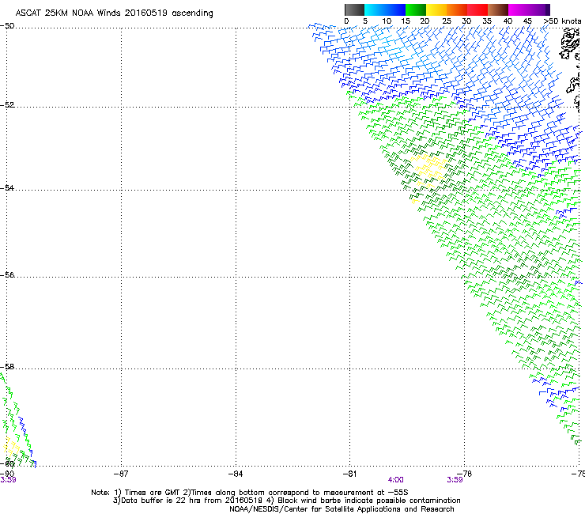Click the magenta 40-45 knots legend segment
The image size is (585, 514).
(x=519, y=9)
